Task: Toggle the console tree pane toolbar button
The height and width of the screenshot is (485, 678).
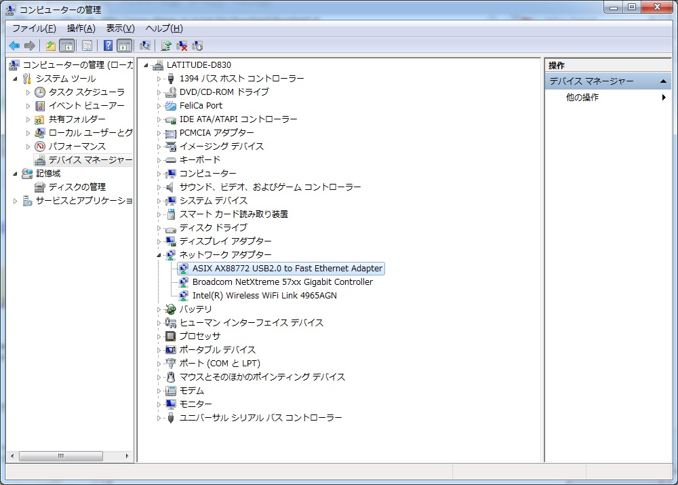Action: 66,45
